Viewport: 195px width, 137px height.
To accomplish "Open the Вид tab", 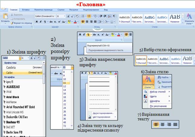I will (106, 10).
